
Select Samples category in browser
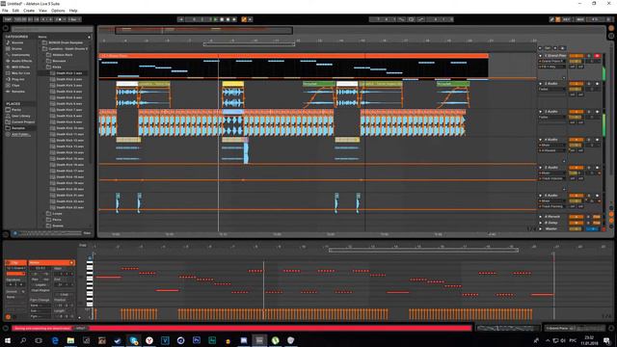tap(18, 92)
